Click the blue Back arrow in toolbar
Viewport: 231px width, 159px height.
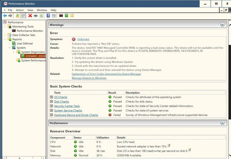click(x=5, y=16)
